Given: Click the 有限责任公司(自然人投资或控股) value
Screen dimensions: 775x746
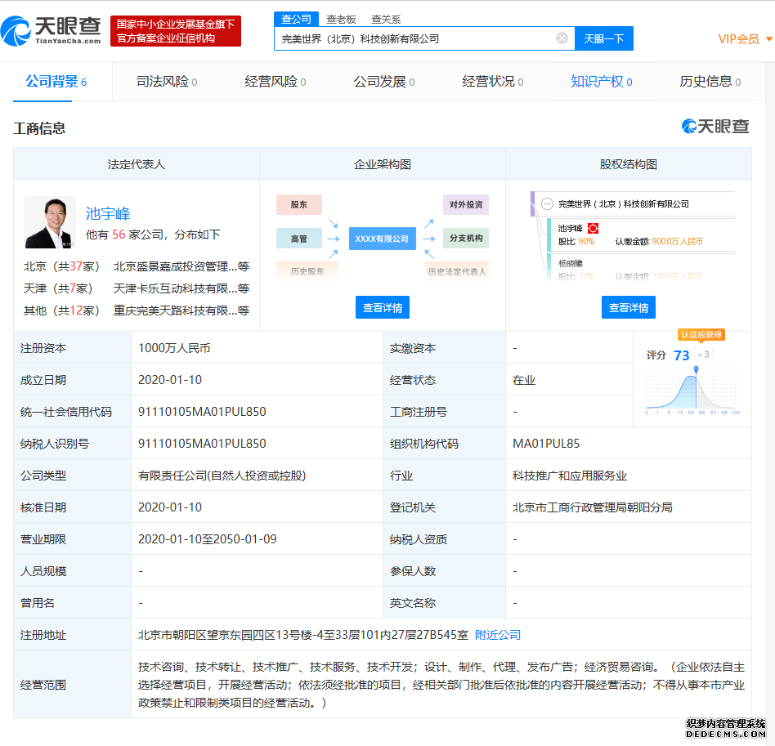Looking at the screenshot, I should (x=222, y=476).
